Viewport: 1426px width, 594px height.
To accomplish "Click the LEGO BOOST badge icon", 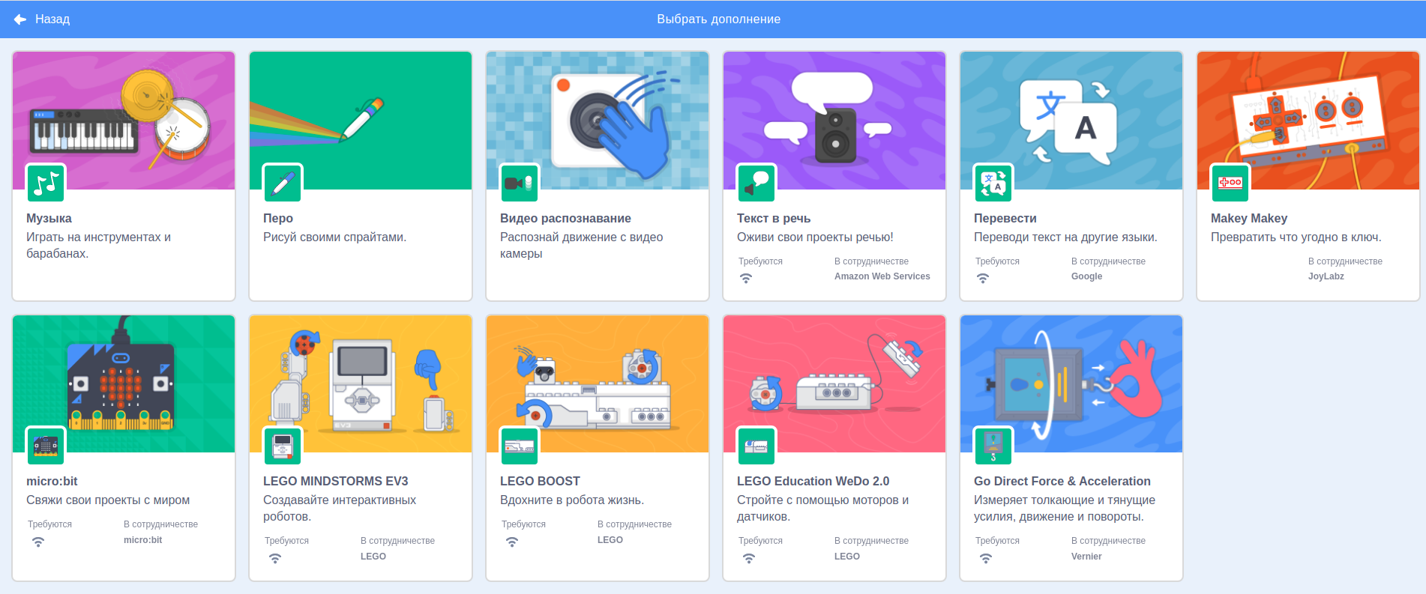I will pyautogui.click(x=520, y=446).
